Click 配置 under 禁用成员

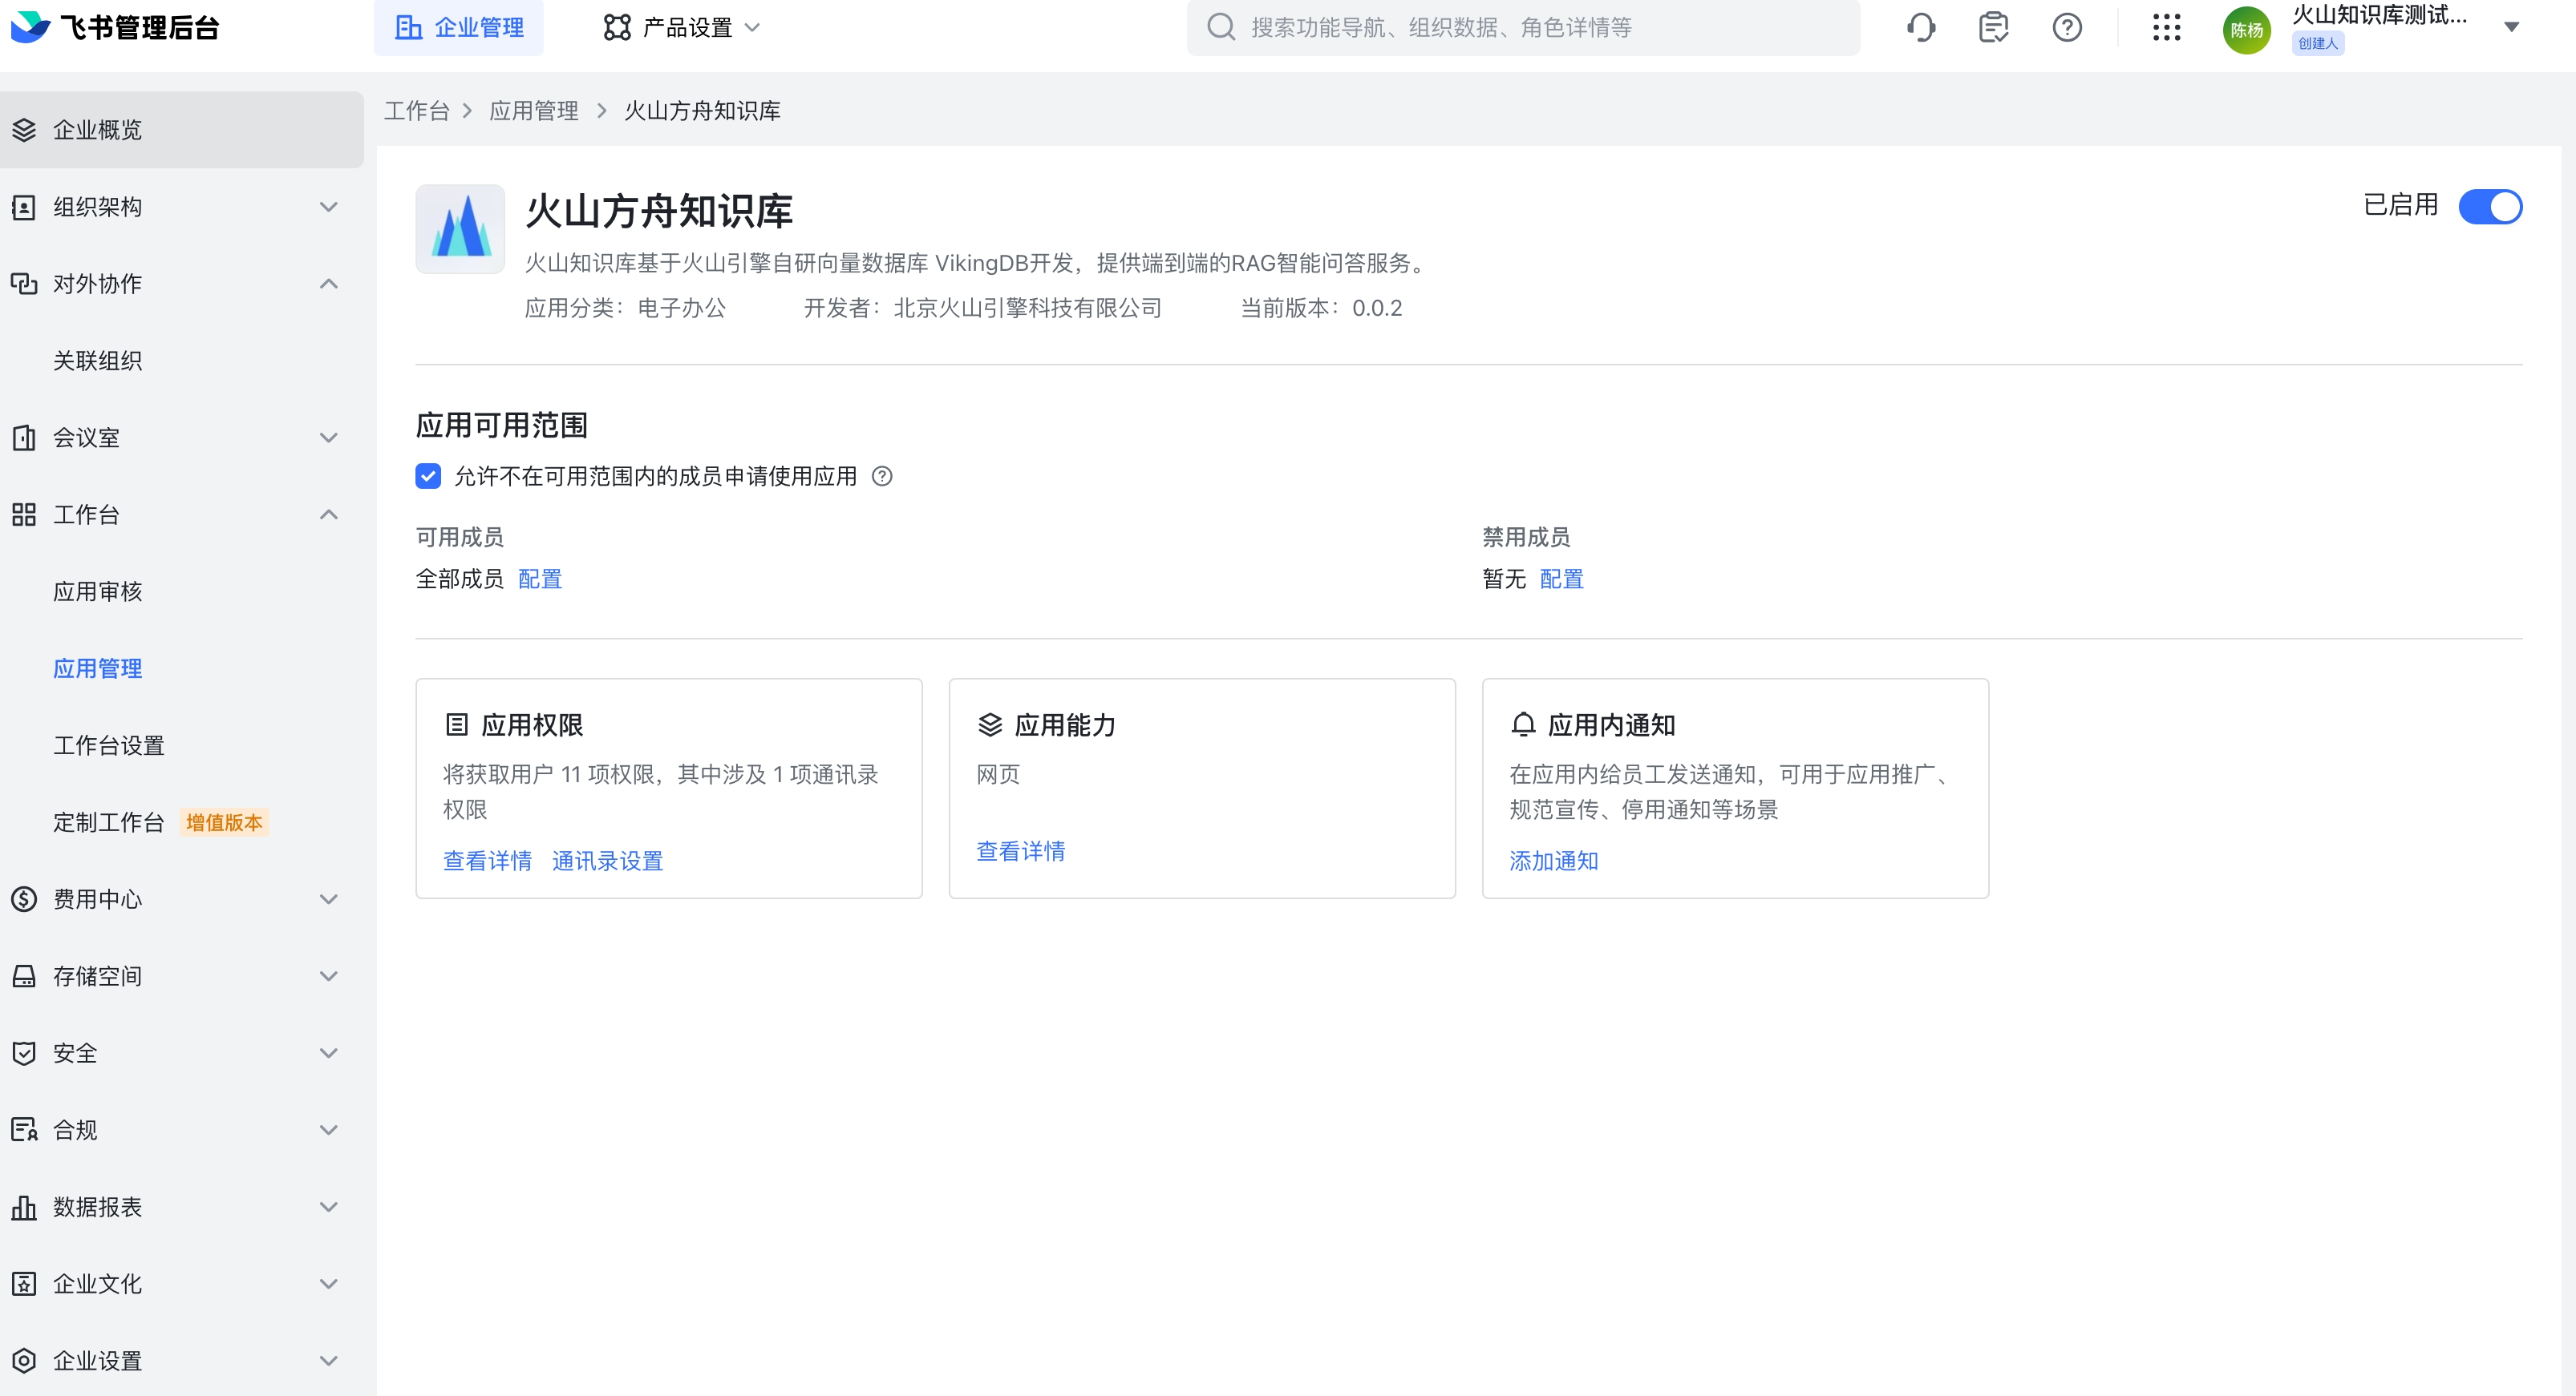1561,579
